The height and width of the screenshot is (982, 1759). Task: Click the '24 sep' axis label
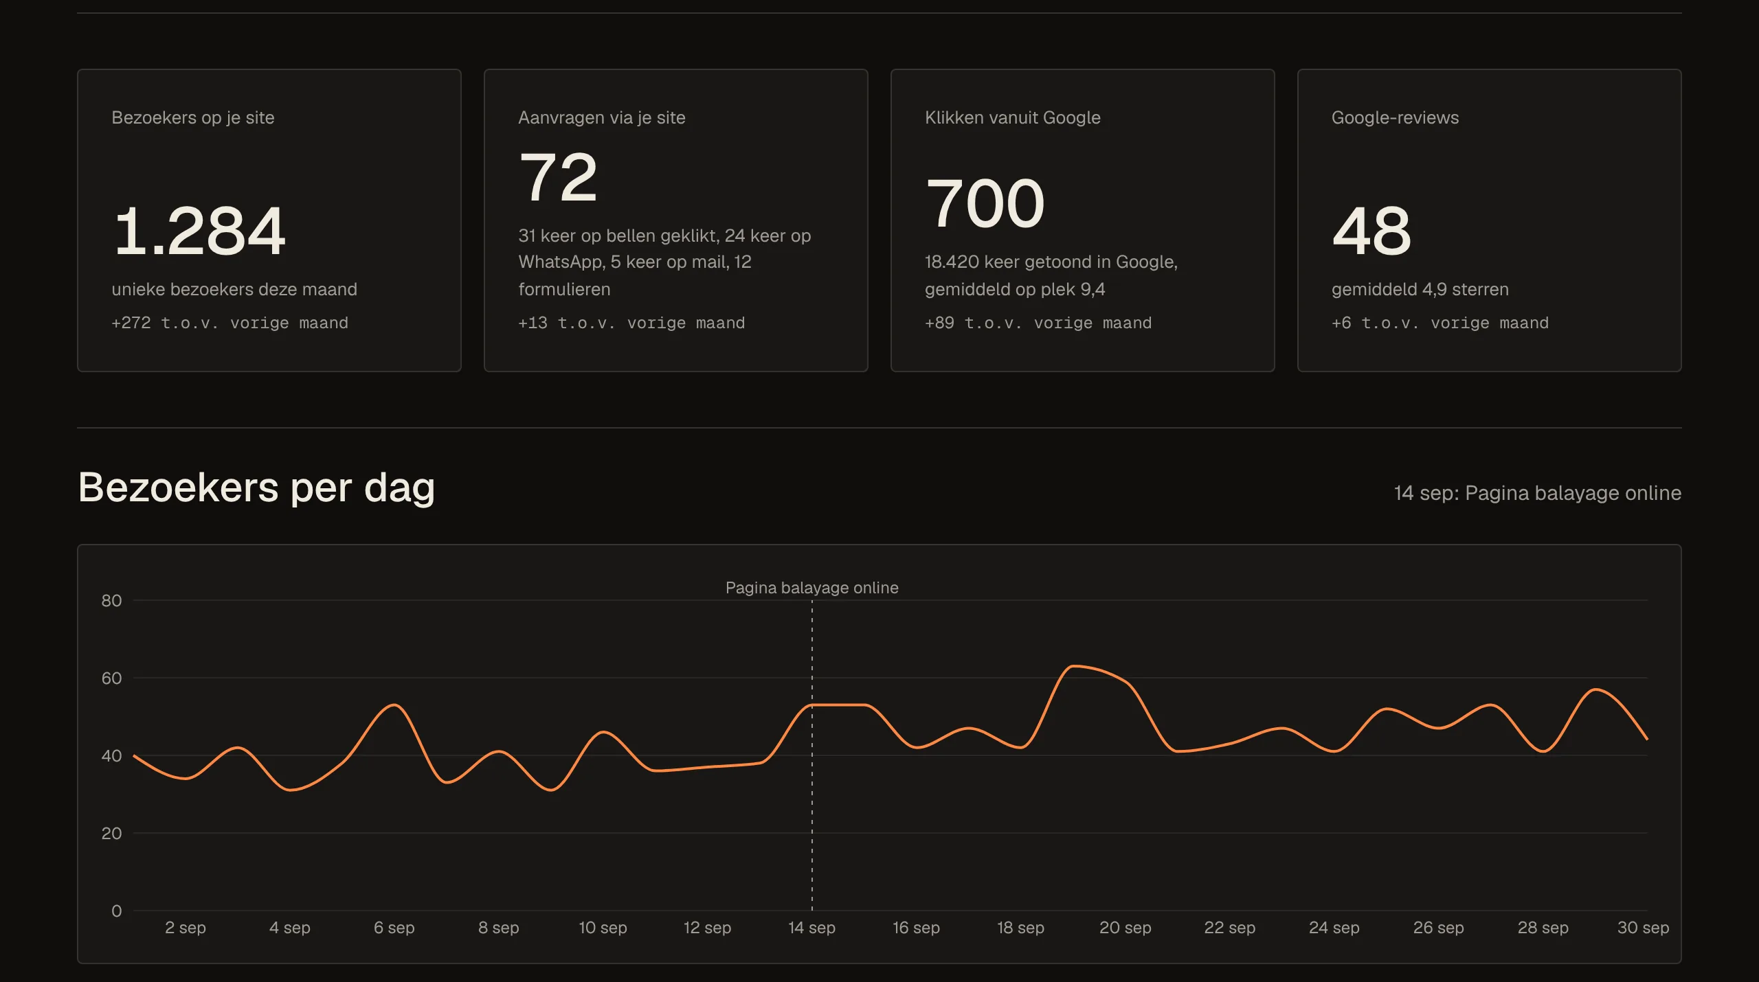pyautogui.click(x=1334, y=928)
